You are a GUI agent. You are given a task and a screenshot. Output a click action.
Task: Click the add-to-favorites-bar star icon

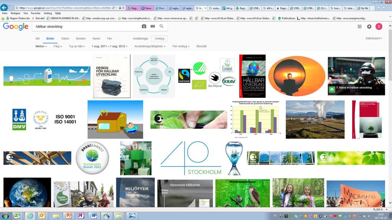point(3,18)
